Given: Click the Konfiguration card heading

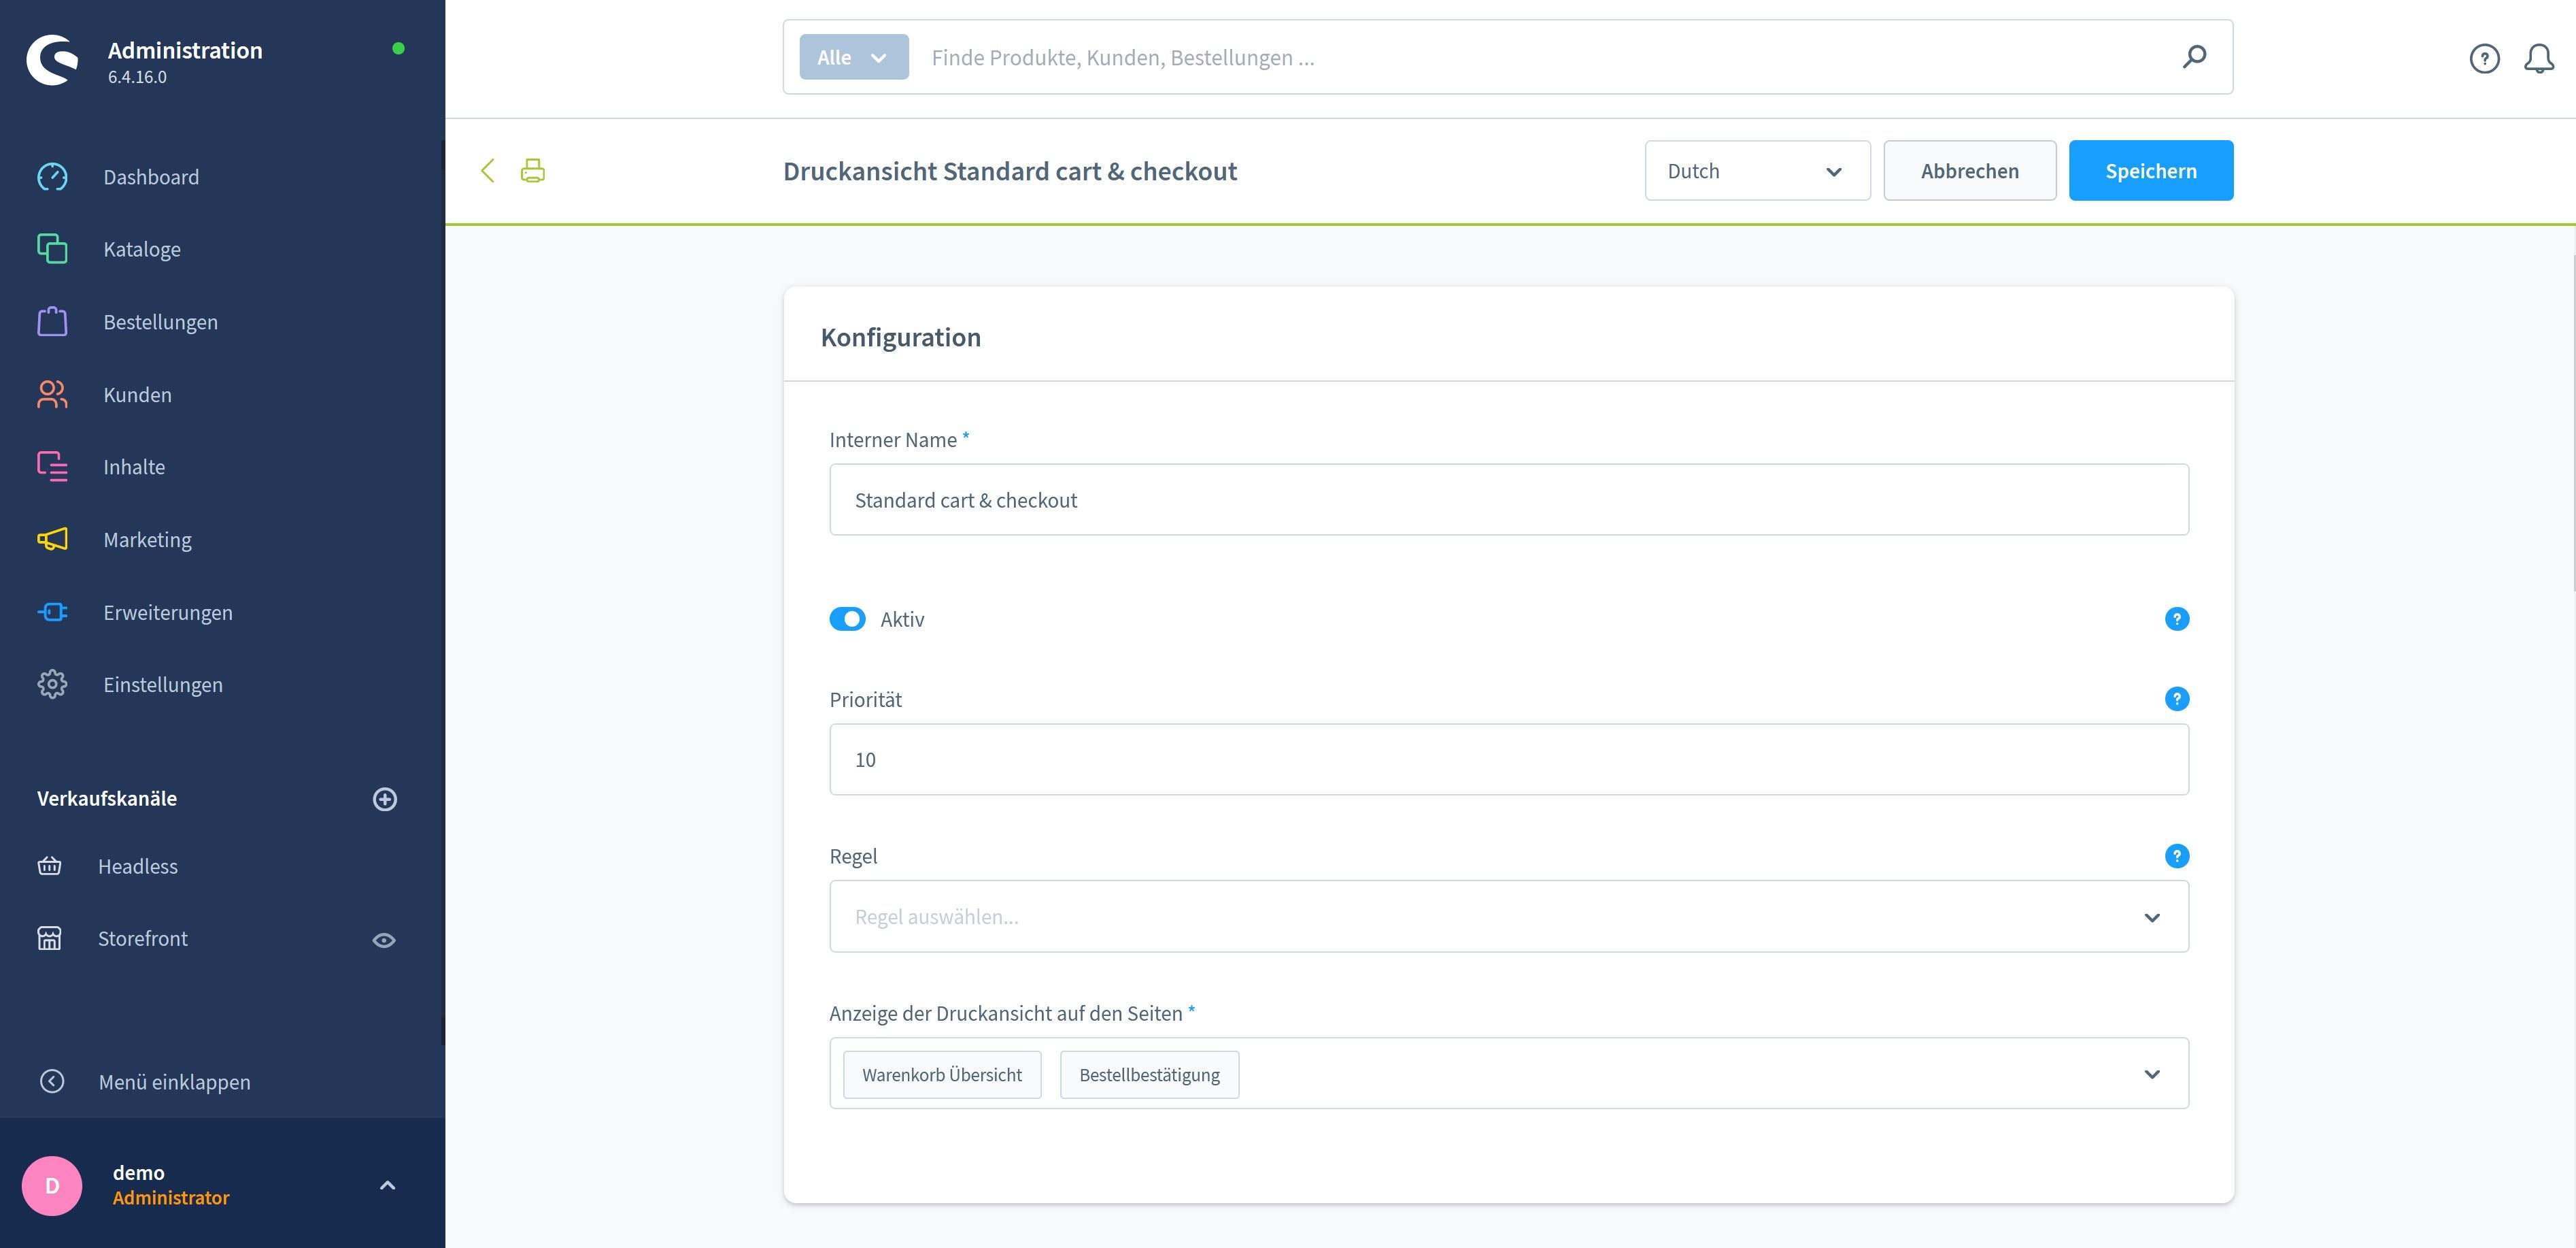Looking at the screenshot, I should click(901, 338).
